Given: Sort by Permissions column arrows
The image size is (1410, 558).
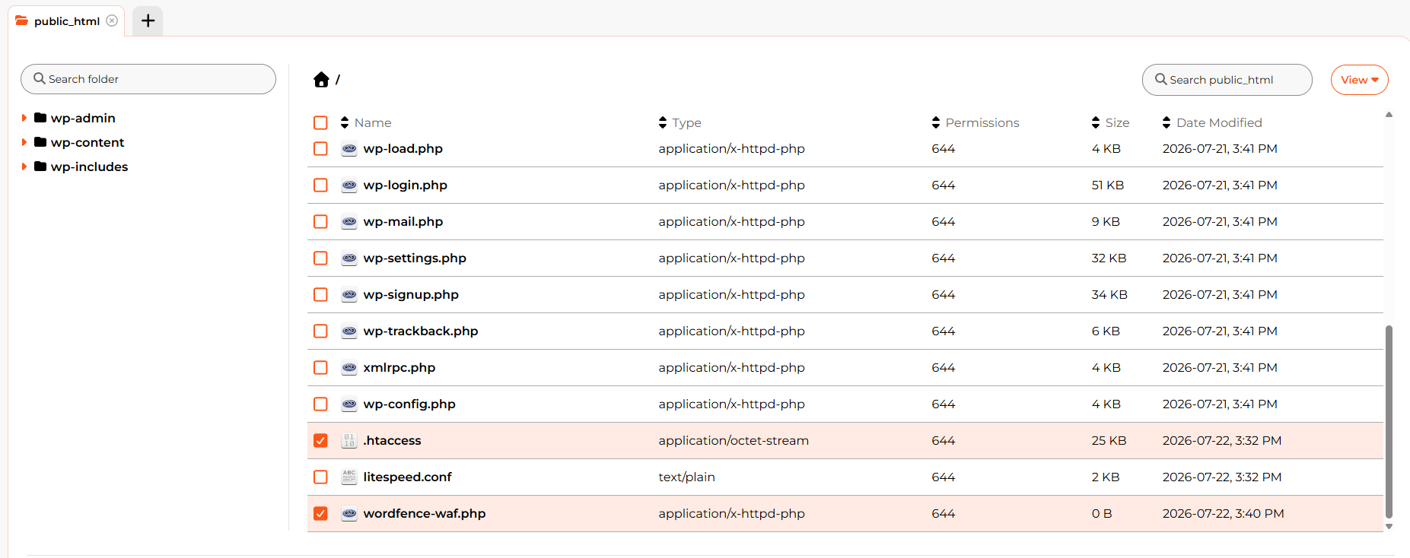Looking at the screenshot, I should (936, 122).
